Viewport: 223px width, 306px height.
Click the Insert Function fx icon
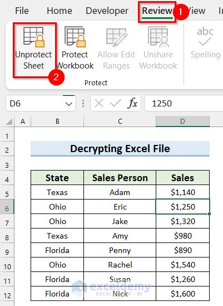point(132,103)
